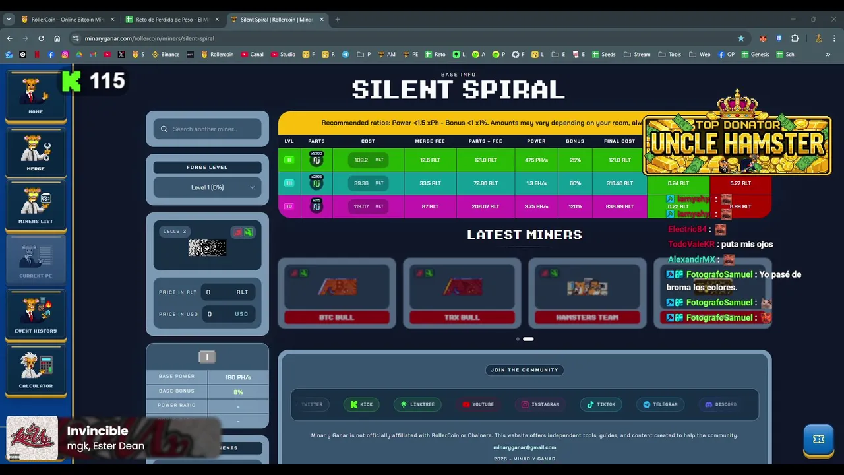Open a new browser tab

337,20
